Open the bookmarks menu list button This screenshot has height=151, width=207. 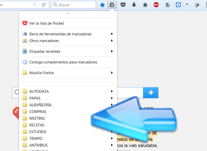pyautogui.click(x=112, y=5)
